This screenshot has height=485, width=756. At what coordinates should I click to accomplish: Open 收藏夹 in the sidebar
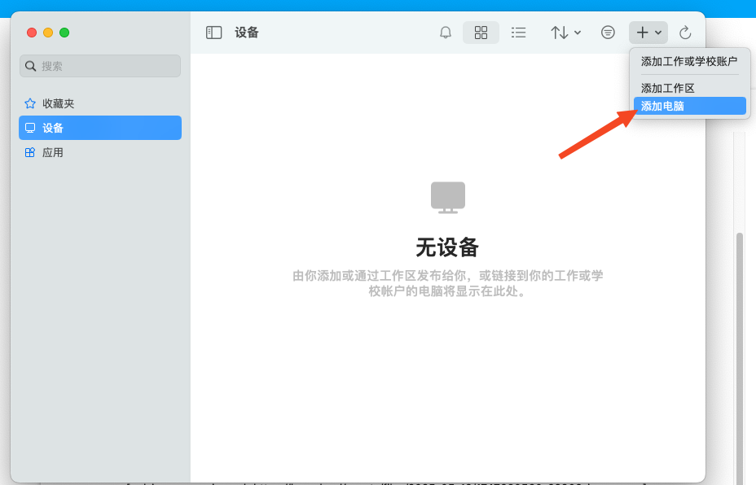[59, 103]
